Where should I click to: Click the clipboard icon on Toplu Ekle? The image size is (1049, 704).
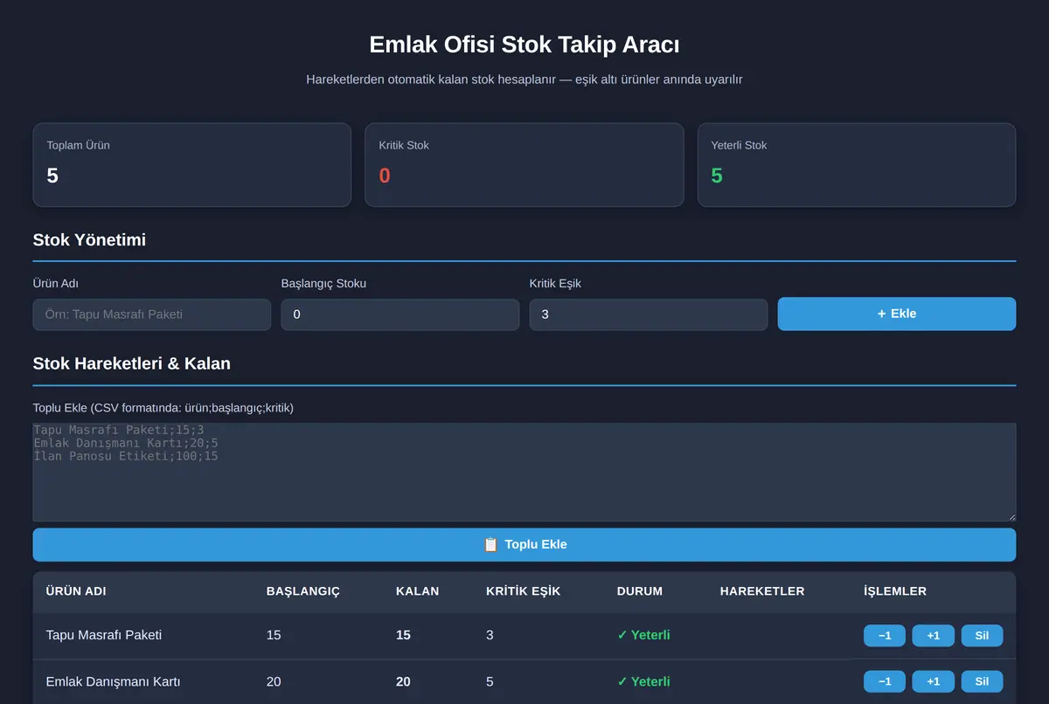(490, 544)
